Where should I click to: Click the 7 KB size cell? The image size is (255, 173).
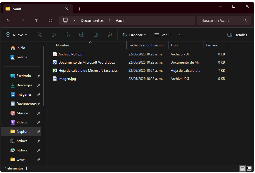(x=221, y=71)
